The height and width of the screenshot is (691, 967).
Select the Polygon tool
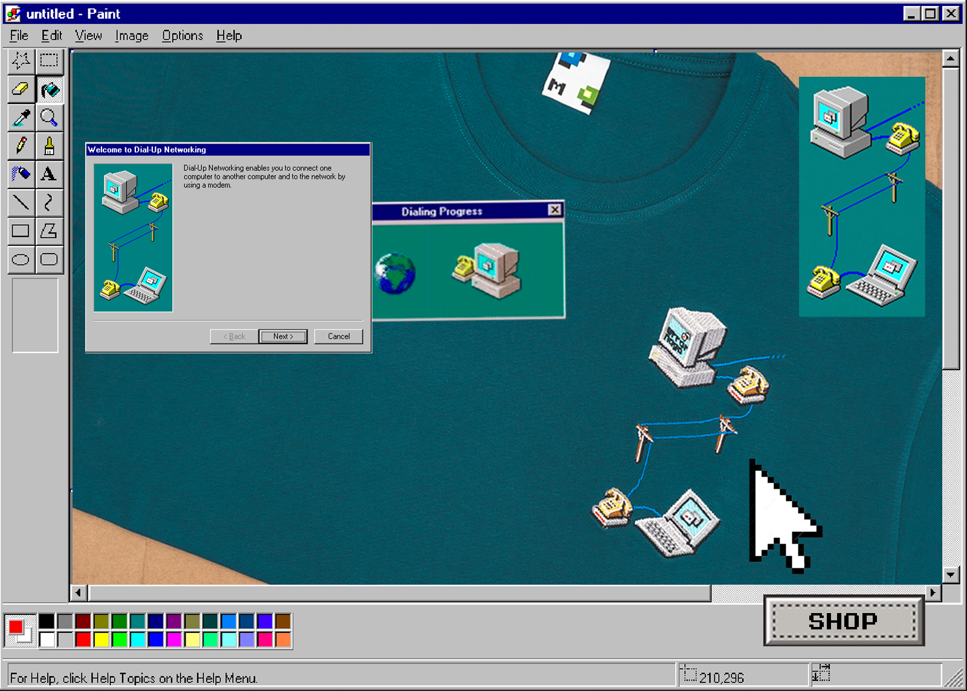[x=49, y=231]
